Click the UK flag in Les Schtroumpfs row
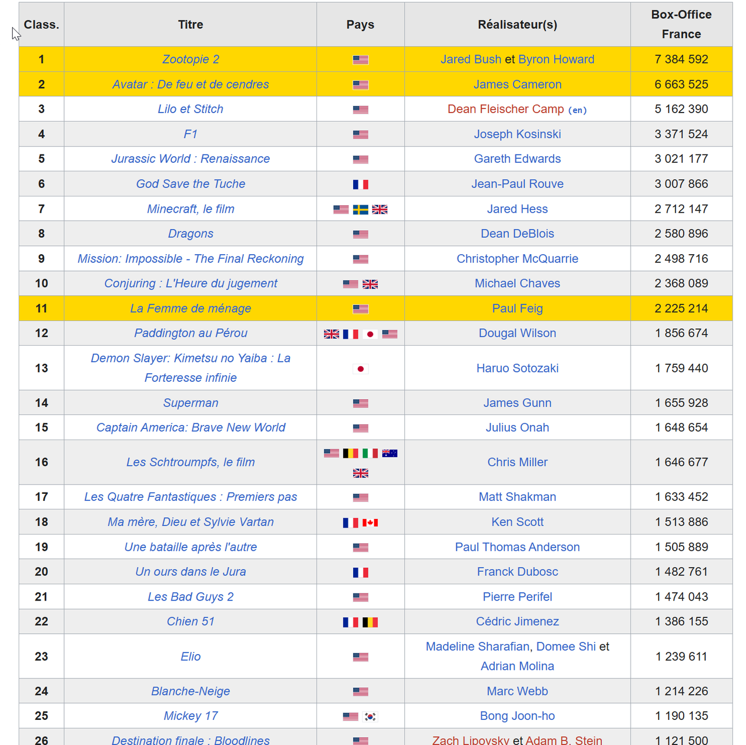This screenshot has width=746, height=745. coord(361,473)
